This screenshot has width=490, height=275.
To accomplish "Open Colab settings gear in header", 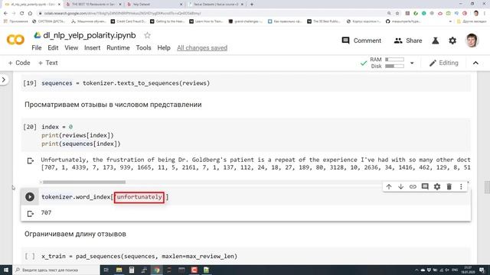I will tap(452, 40).
